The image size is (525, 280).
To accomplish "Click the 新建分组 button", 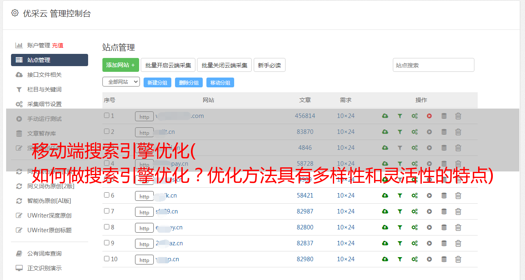I will pos(157,82).
